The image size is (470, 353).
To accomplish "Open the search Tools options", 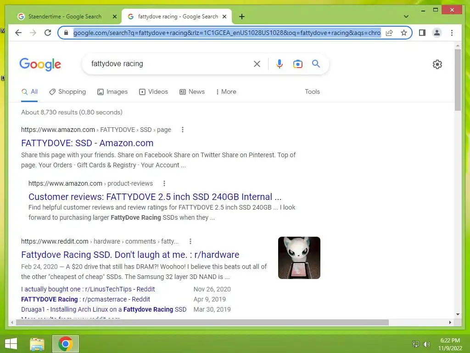I will (x=312, y=91).
